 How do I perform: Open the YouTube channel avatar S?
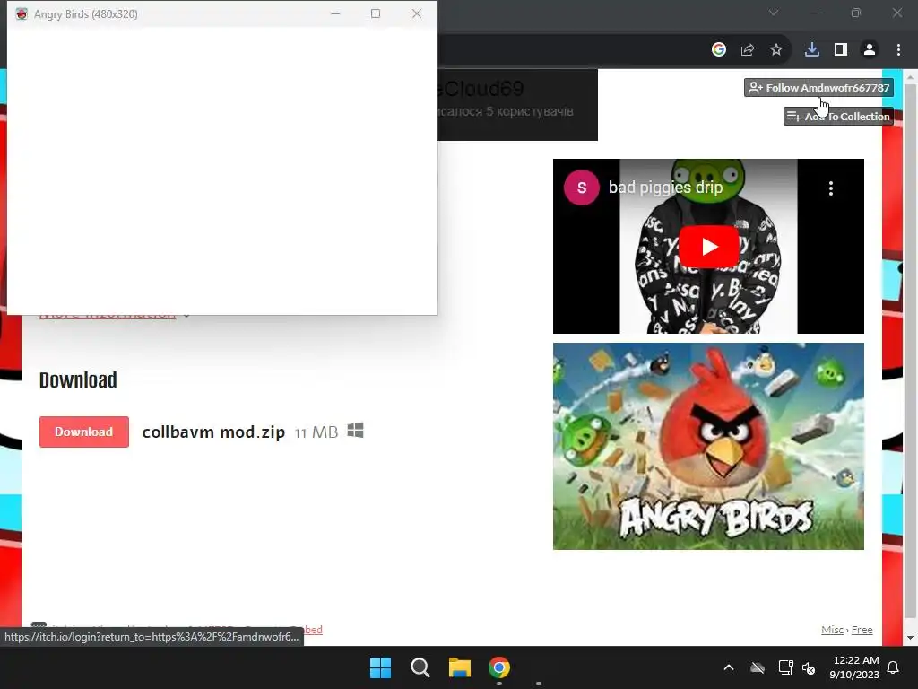(x=581, y=188)
